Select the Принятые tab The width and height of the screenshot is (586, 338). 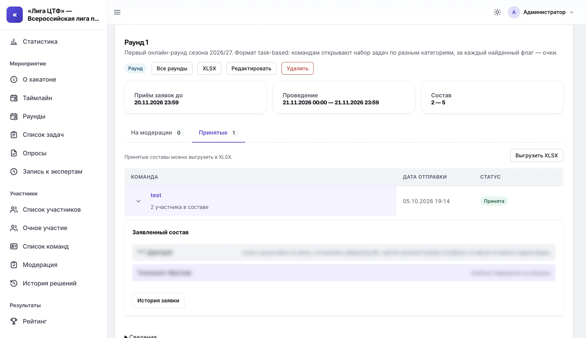click(219, 133)
